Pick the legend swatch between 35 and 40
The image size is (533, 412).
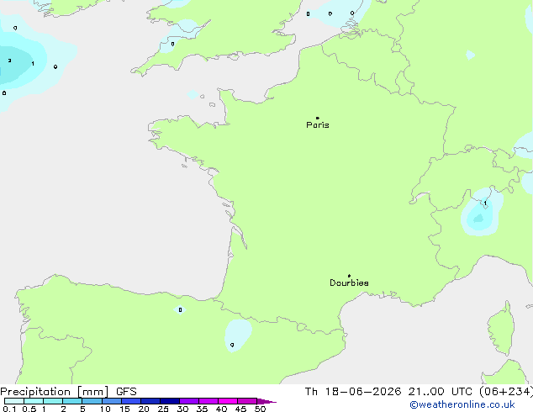[208, 401]
